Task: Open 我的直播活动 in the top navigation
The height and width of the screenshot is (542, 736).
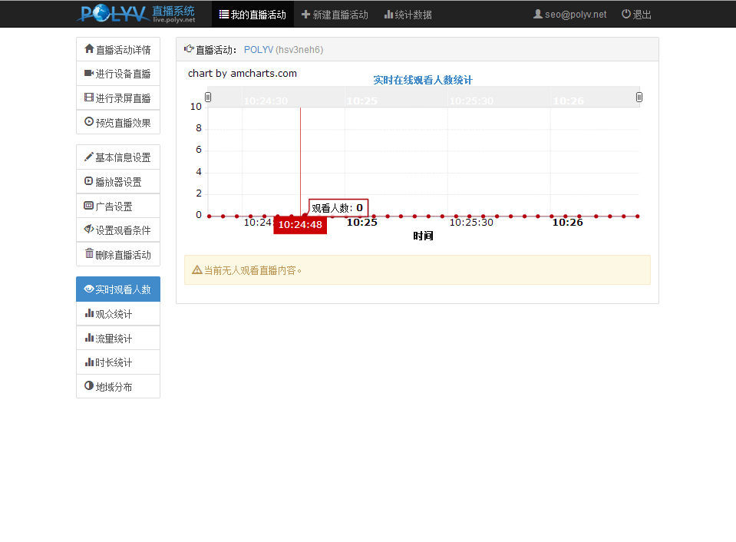Action: pos(252,15)
